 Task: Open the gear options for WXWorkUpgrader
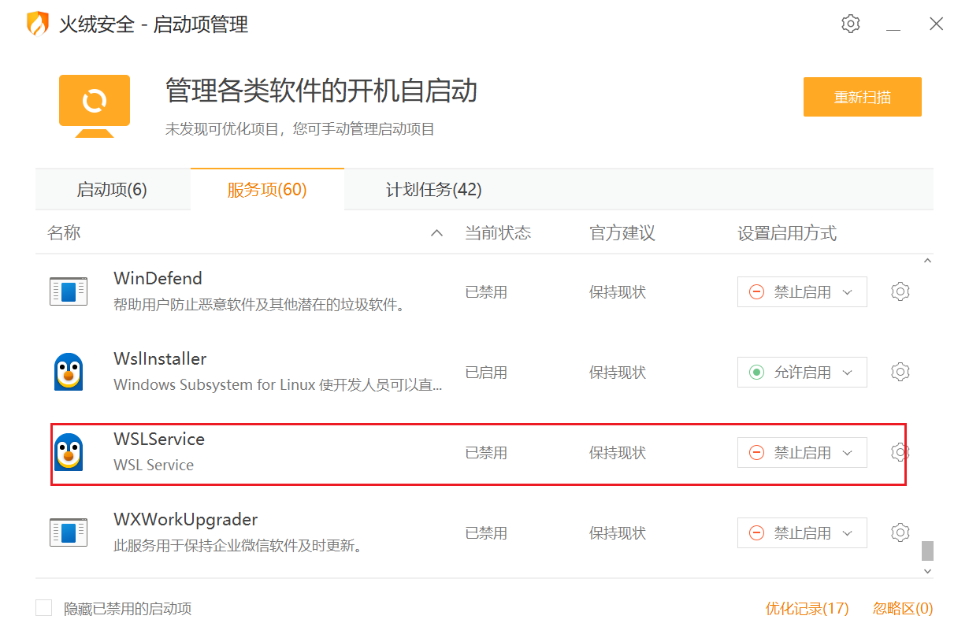click(x=900, y=532)
